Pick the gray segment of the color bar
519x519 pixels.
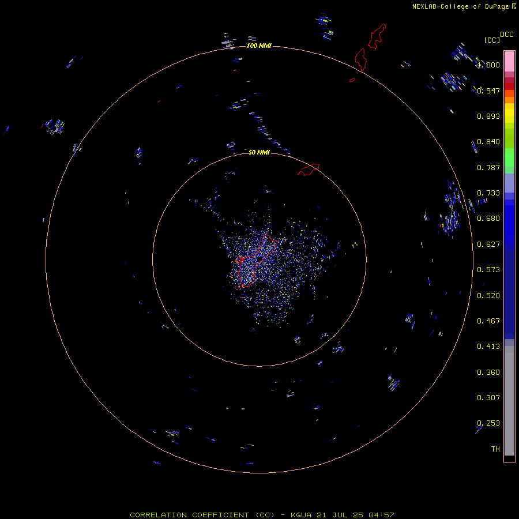pyautogui.click(x=509, y=401)
